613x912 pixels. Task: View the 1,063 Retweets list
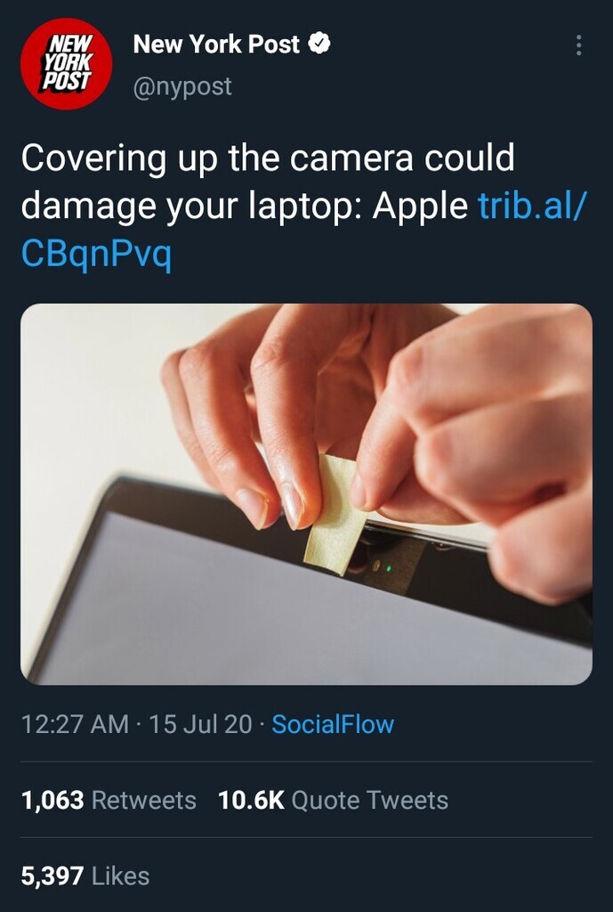(x=109, y=801)
